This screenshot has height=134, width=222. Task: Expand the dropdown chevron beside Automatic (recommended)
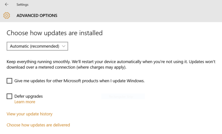pos(64,46)
